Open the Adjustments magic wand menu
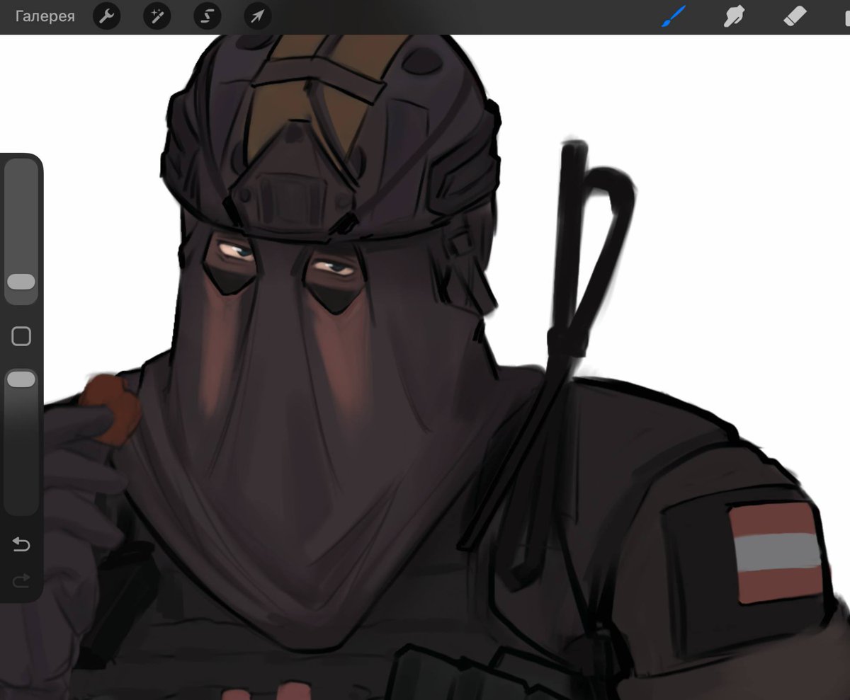 (157, 16)
